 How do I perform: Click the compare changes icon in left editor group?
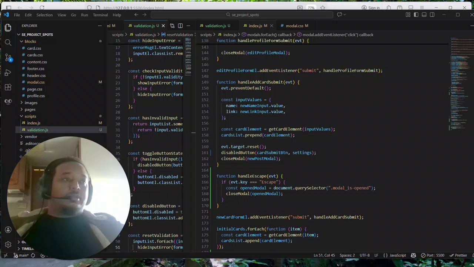(172, 26)
